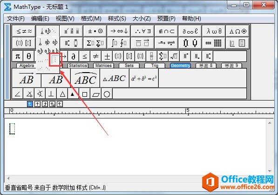
Task: Open the labeled arrow templates palette
Action: pos(167,43)
